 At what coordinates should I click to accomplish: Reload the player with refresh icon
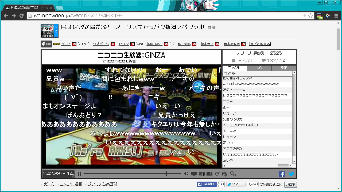pyautogui.click(x=217, y=174)
